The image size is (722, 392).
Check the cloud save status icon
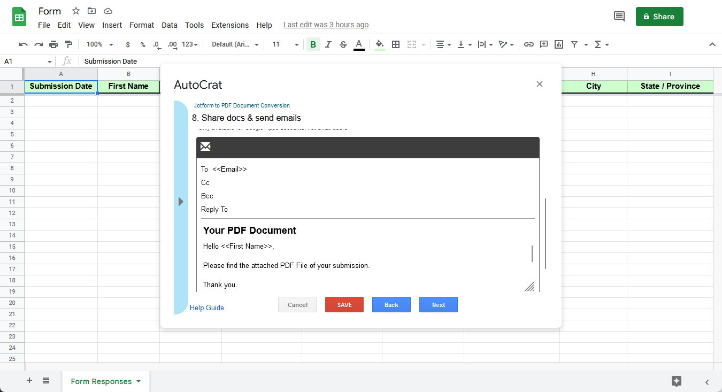(108, 11)
